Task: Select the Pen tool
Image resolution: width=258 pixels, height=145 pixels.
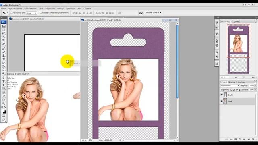Action: click(4, 78)
